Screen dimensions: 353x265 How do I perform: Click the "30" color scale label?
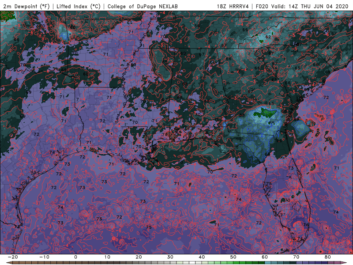(170, 257)
